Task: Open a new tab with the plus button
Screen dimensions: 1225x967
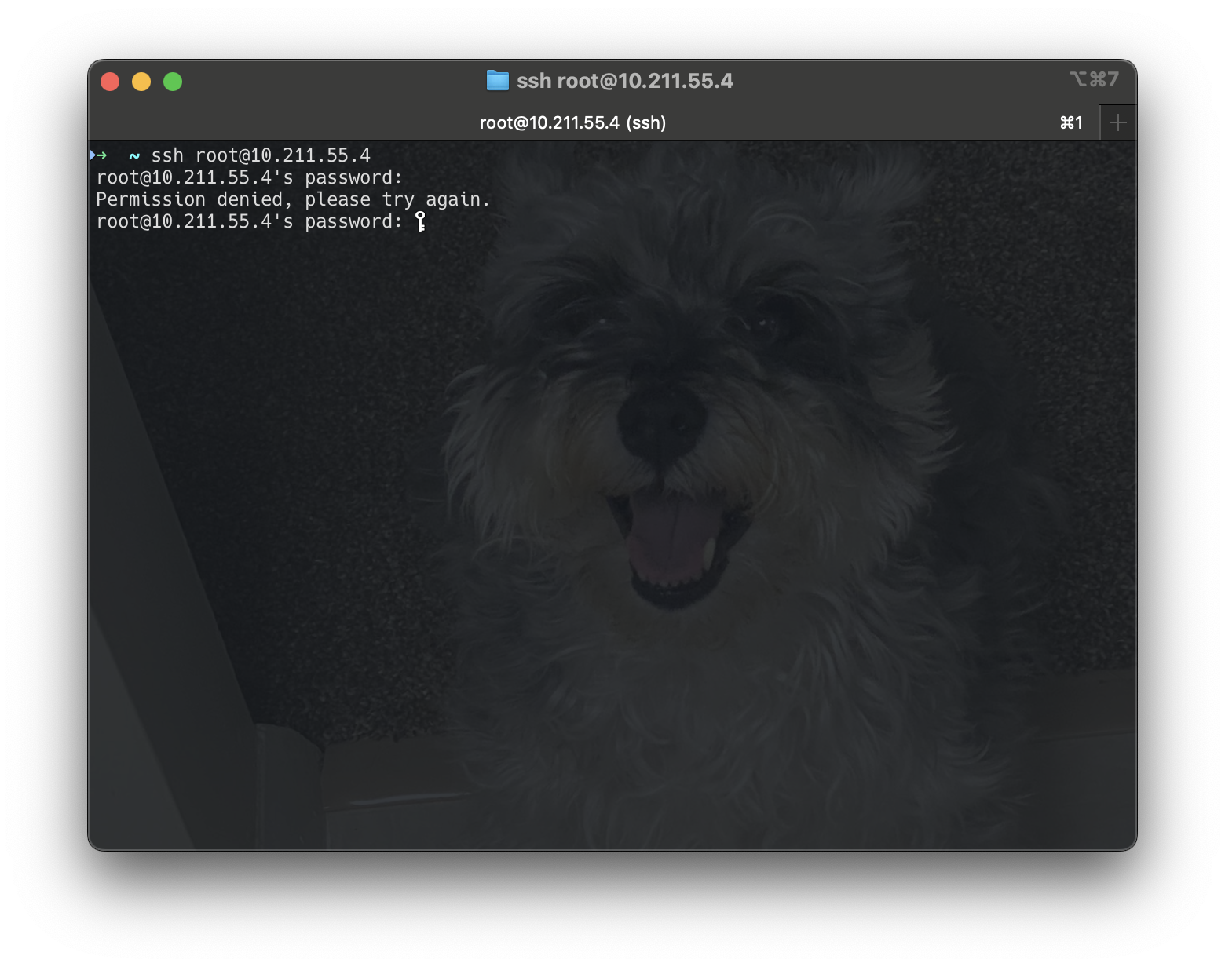Action: (x=1118, y=122)
